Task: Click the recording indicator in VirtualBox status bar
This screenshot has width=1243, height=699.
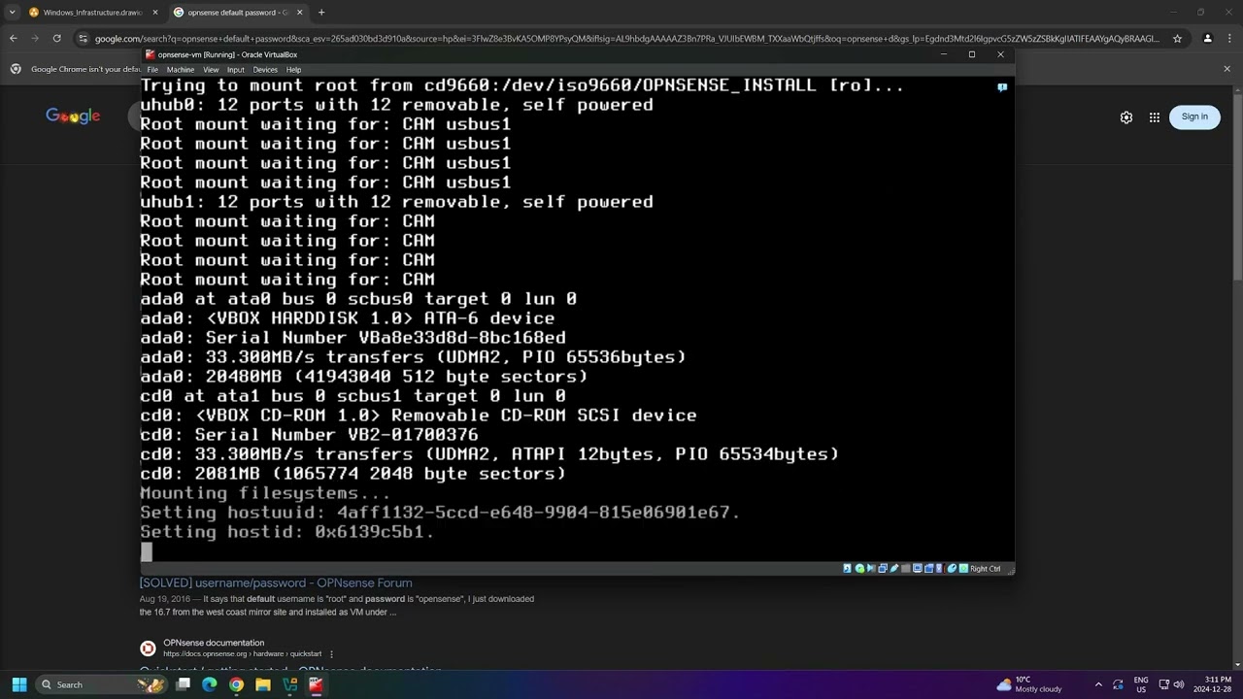Action: pos(928,569)
